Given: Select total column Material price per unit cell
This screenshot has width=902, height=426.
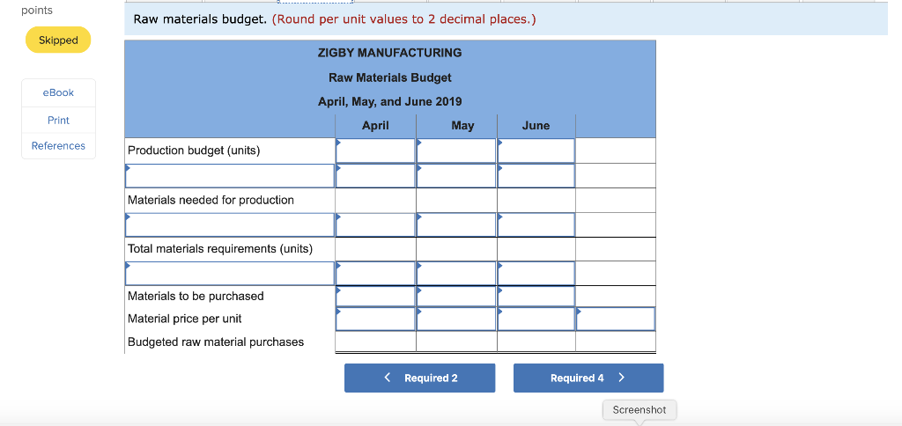Looking at the screenshot, I should 616,319.
